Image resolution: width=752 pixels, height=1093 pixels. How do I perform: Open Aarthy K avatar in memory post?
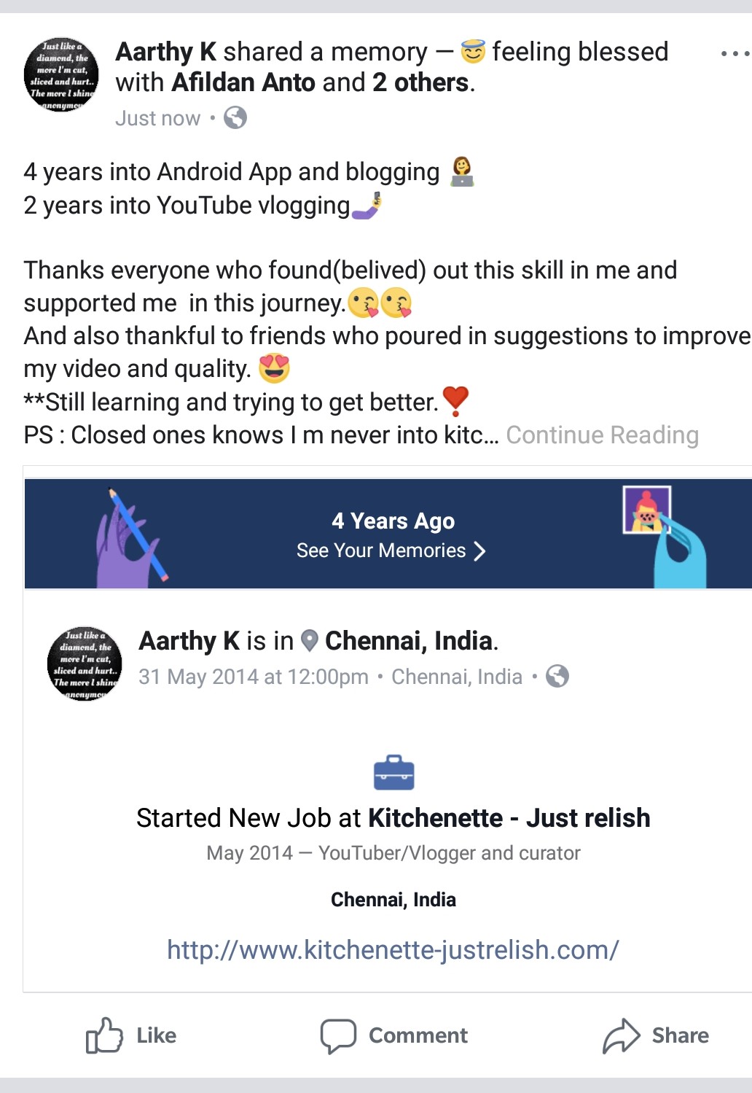point(85,664)
